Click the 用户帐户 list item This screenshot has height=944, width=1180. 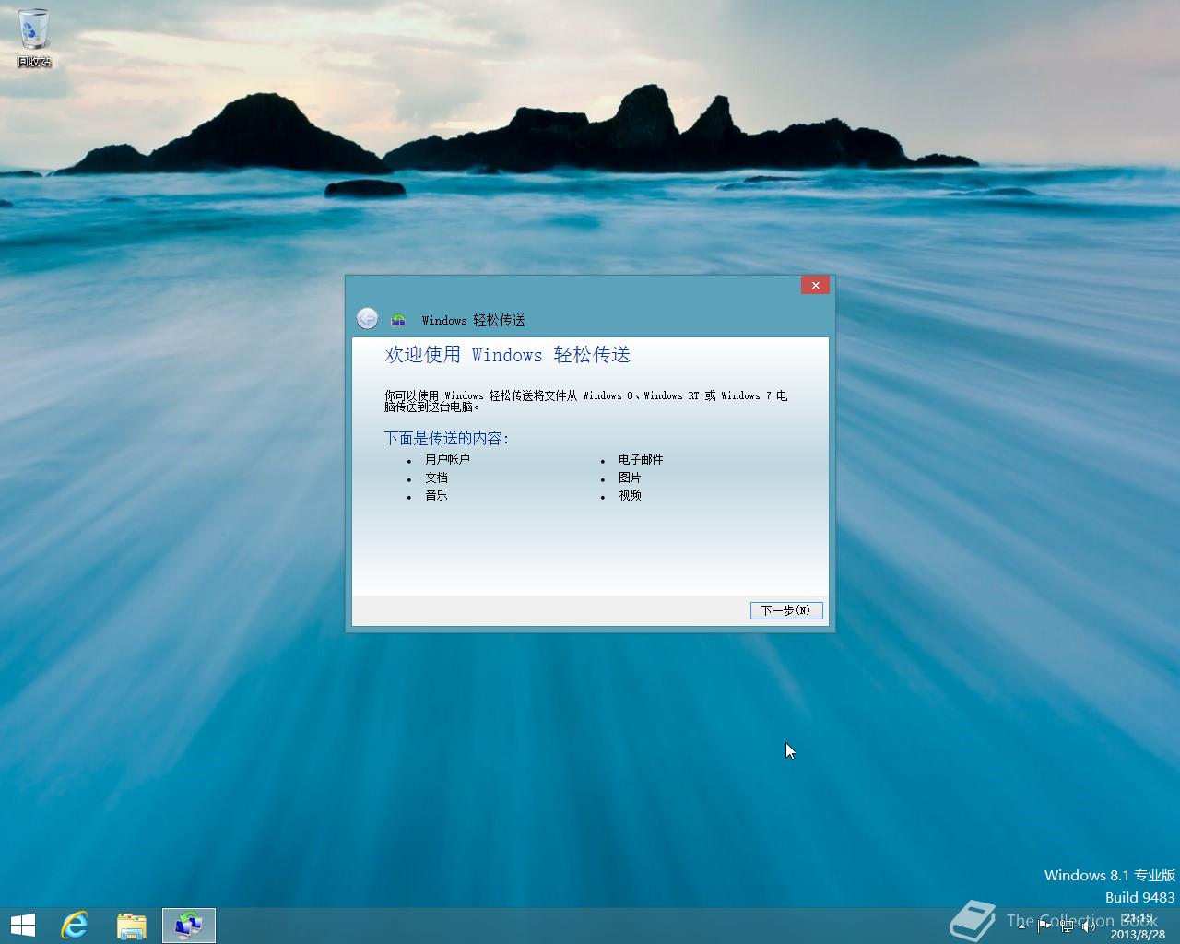[x=447, y=459]
